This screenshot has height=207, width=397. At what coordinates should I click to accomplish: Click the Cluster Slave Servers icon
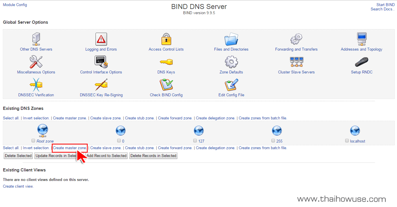point(296,62)
